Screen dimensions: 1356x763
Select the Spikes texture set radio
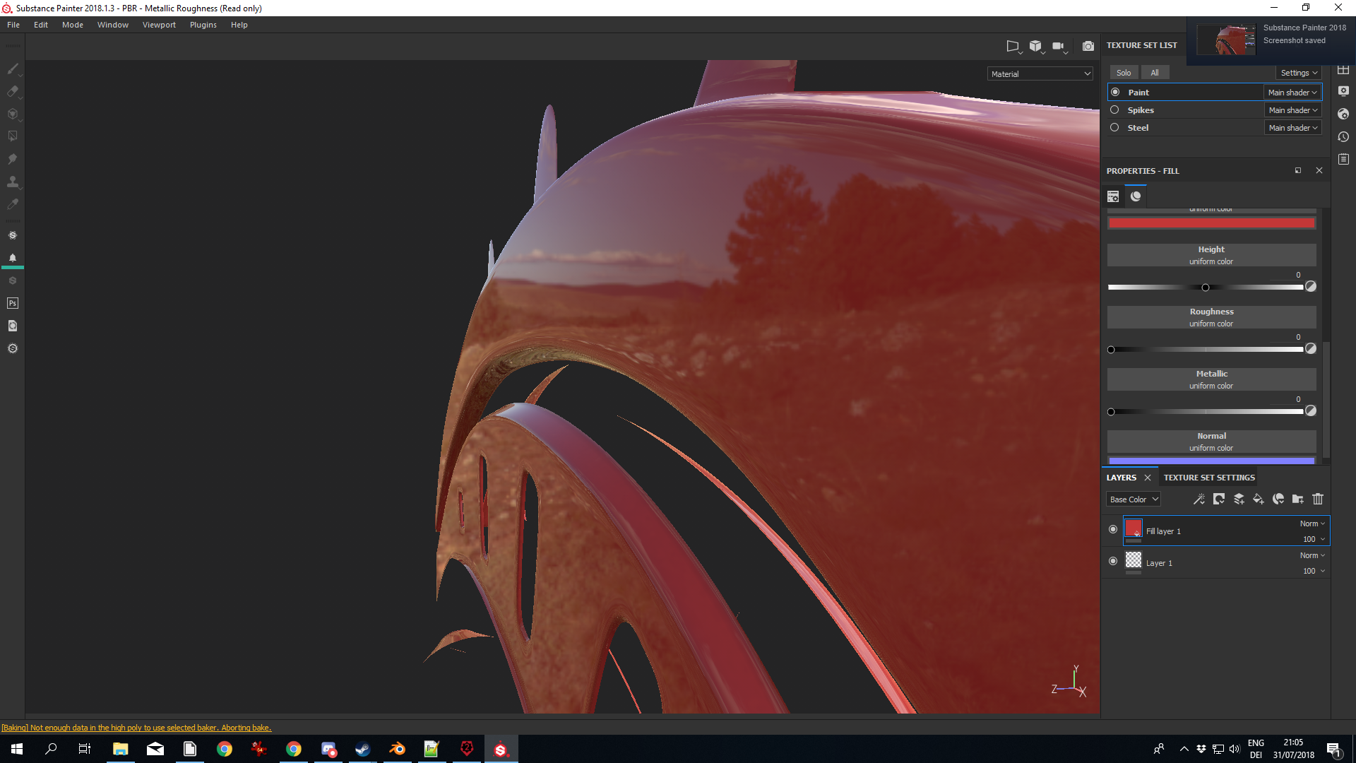pos(1114,110)
